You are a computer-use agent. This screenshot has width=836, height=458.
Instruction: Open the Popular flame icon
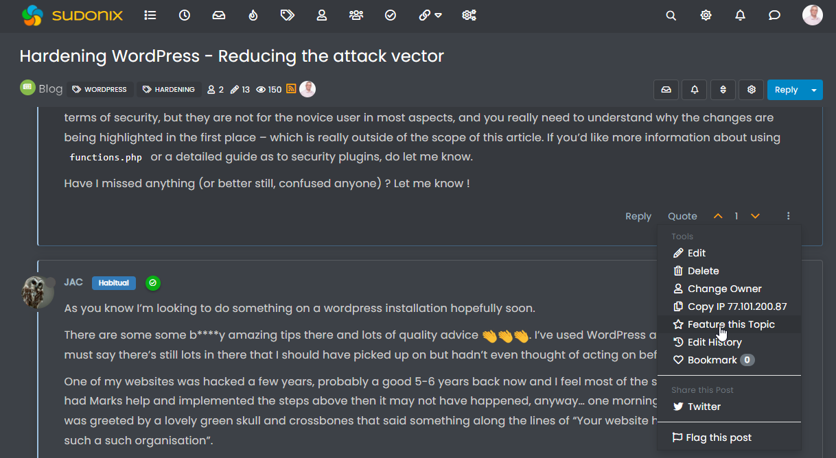pos(253,15)
